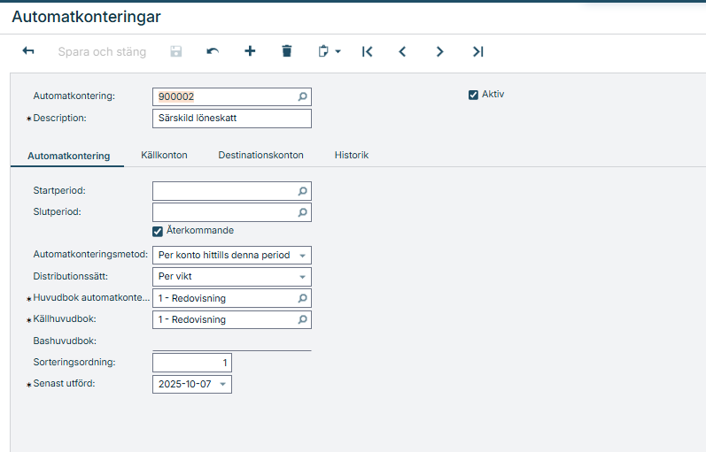Click the back arrow toolbar icon
This screenshot has width=706, height=452.
tap(28, 52)
